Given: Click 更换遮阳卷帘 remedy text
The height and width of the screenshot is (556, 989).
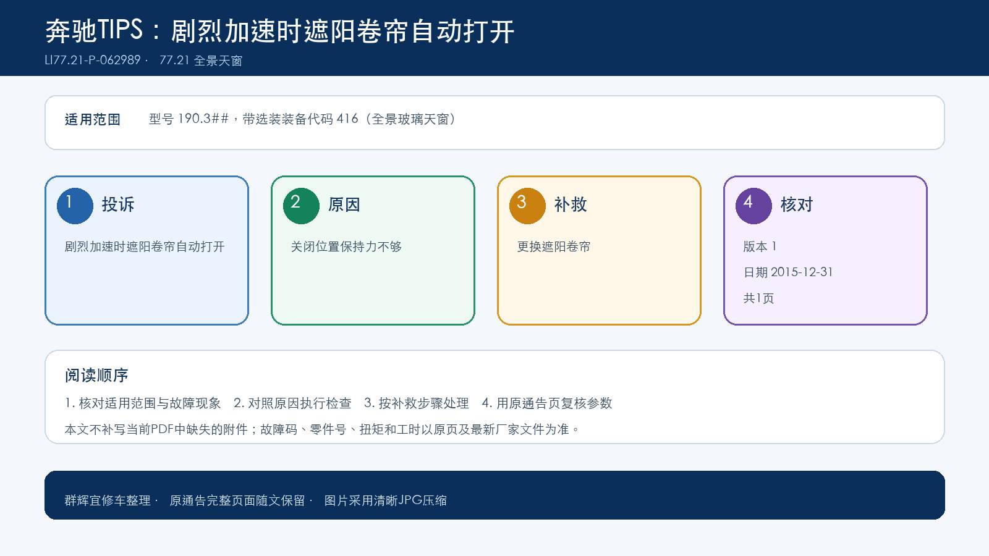Looking at the screenshot, I should point(554,246).
